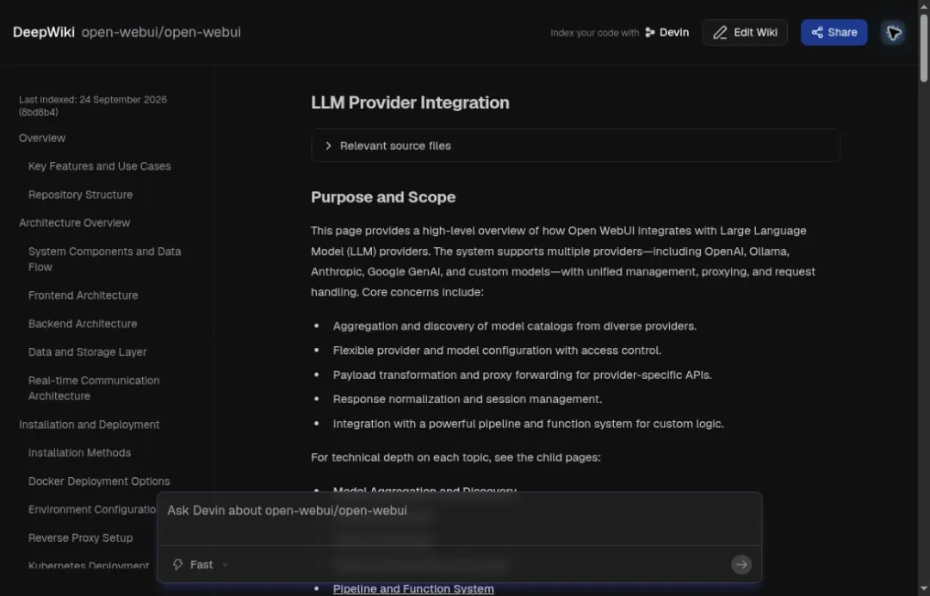Click the 'Payload transformation and proxy forwarding' bullet
Screen dimensions: 930x596
point(522,375)
